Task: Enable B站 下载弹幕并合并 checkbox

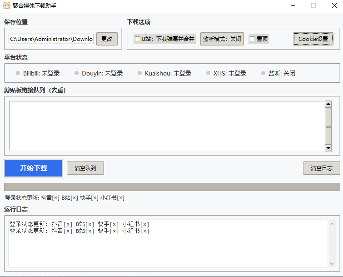Action: [137, 39]
